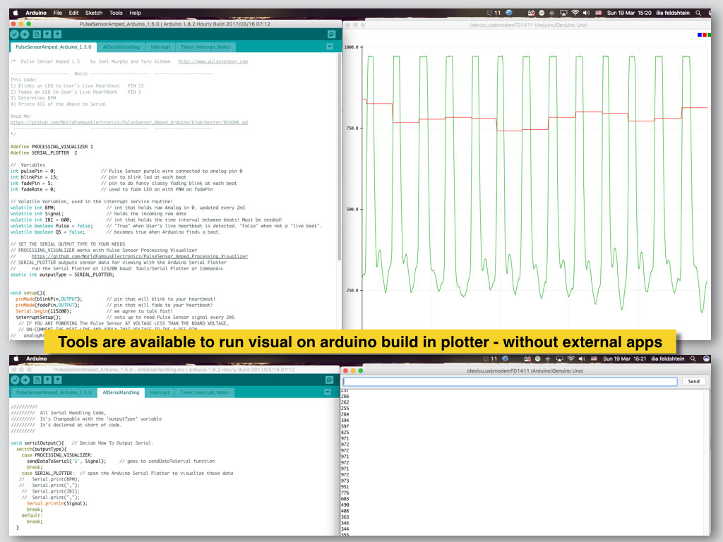Click Save sketch icon in upper Arduino toolbar
Screen dimensions: 723x542
click(x=57, y=34)
